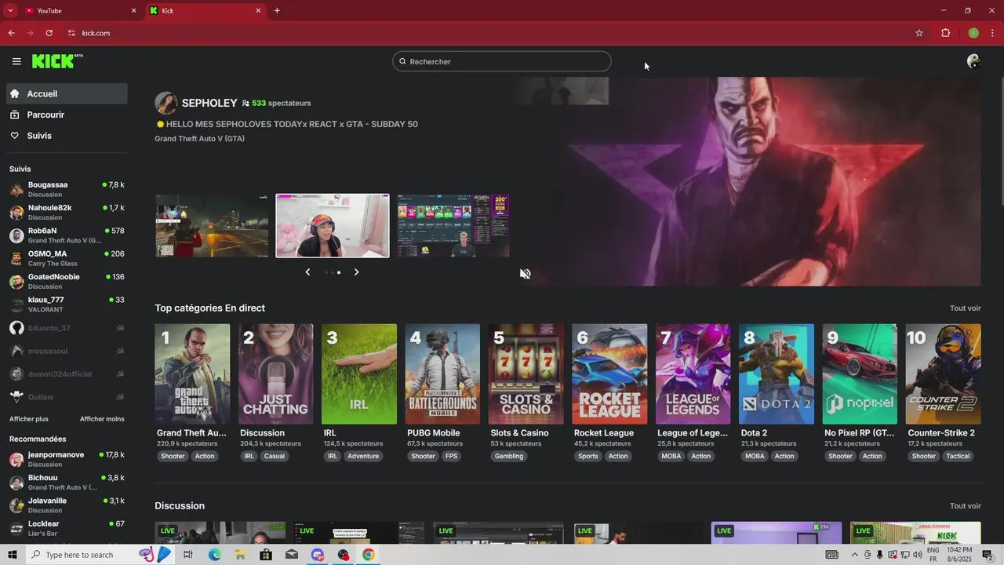Click SEPHOLEY's streamer avatar
The width and height of the screenshot is (1004, 565).
coord(166,103)
